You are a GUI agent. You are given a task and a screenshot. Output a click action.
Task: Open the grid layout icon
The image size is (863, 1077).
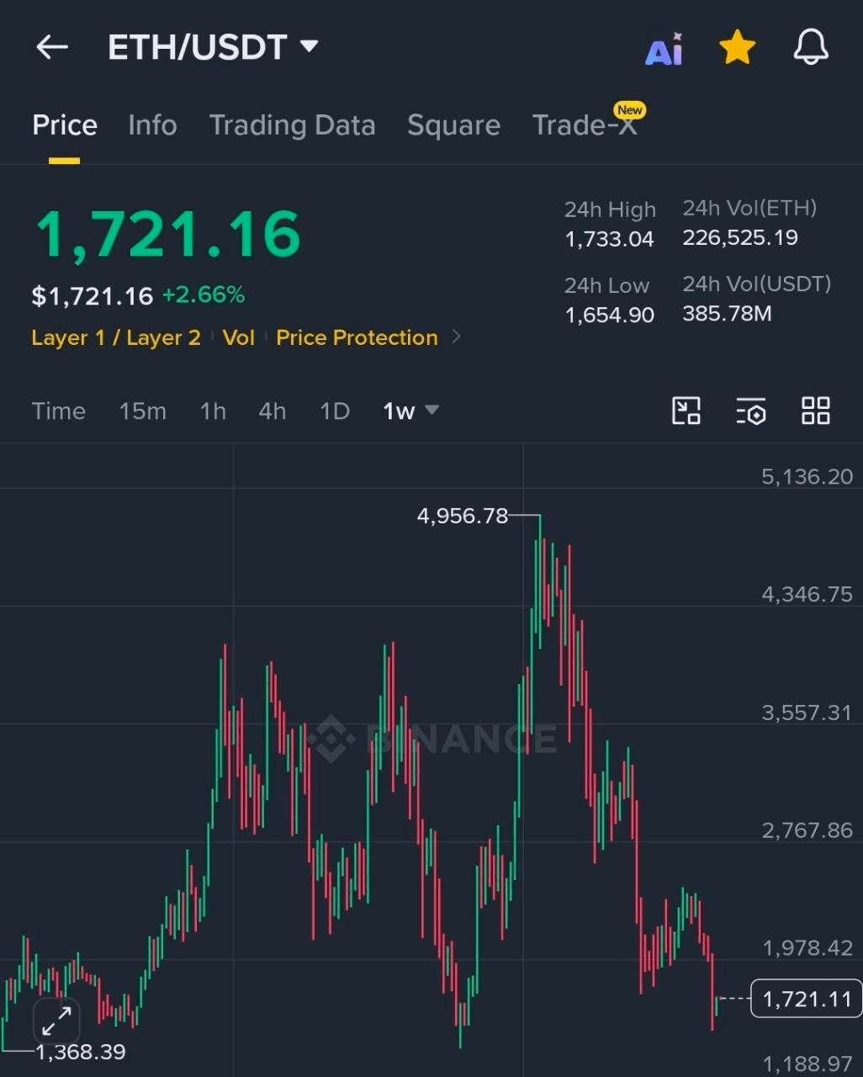click(x=815, y=411)
